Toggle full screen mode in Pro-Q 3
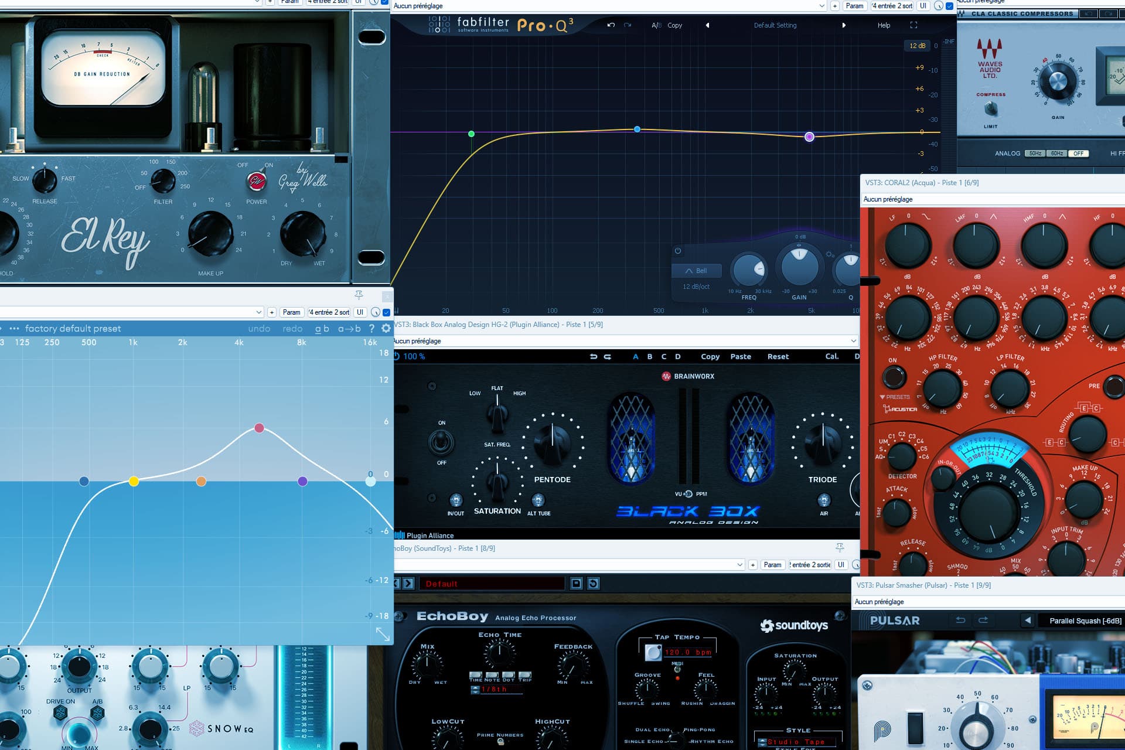 [x=913, y=25]
